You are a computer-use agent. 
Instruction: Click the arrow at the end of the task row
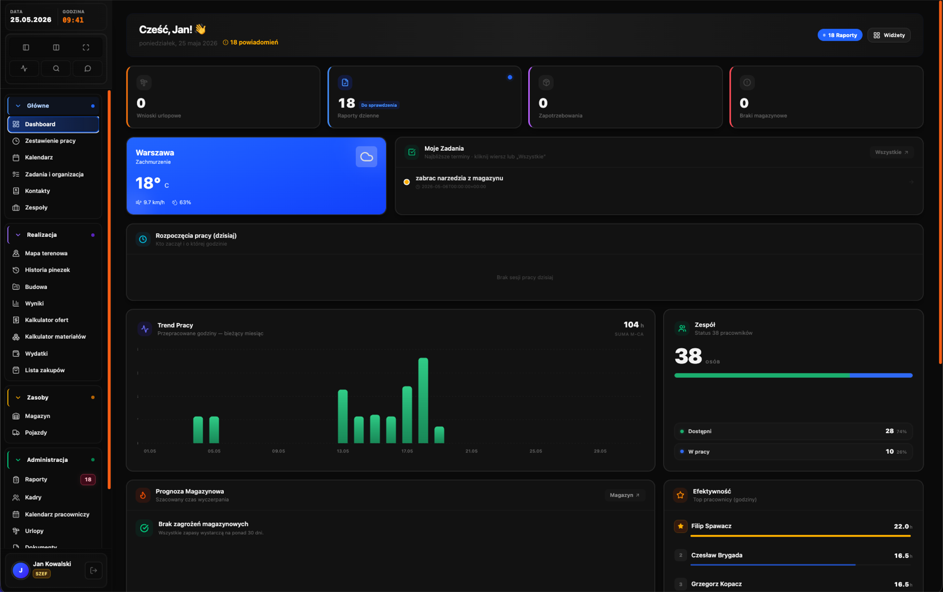point(911,182)
